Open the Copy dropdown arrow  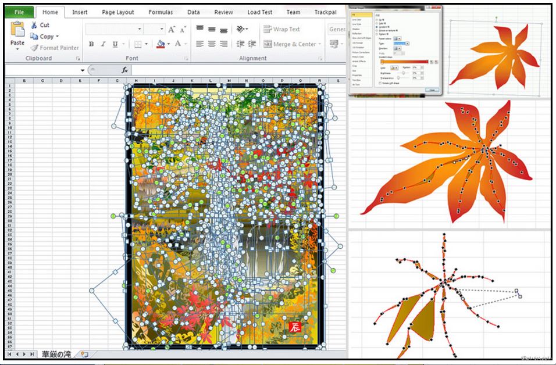click(x=57, y=37)
